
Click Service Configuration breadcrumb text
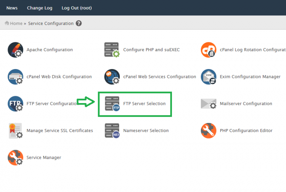coord(51,23)
